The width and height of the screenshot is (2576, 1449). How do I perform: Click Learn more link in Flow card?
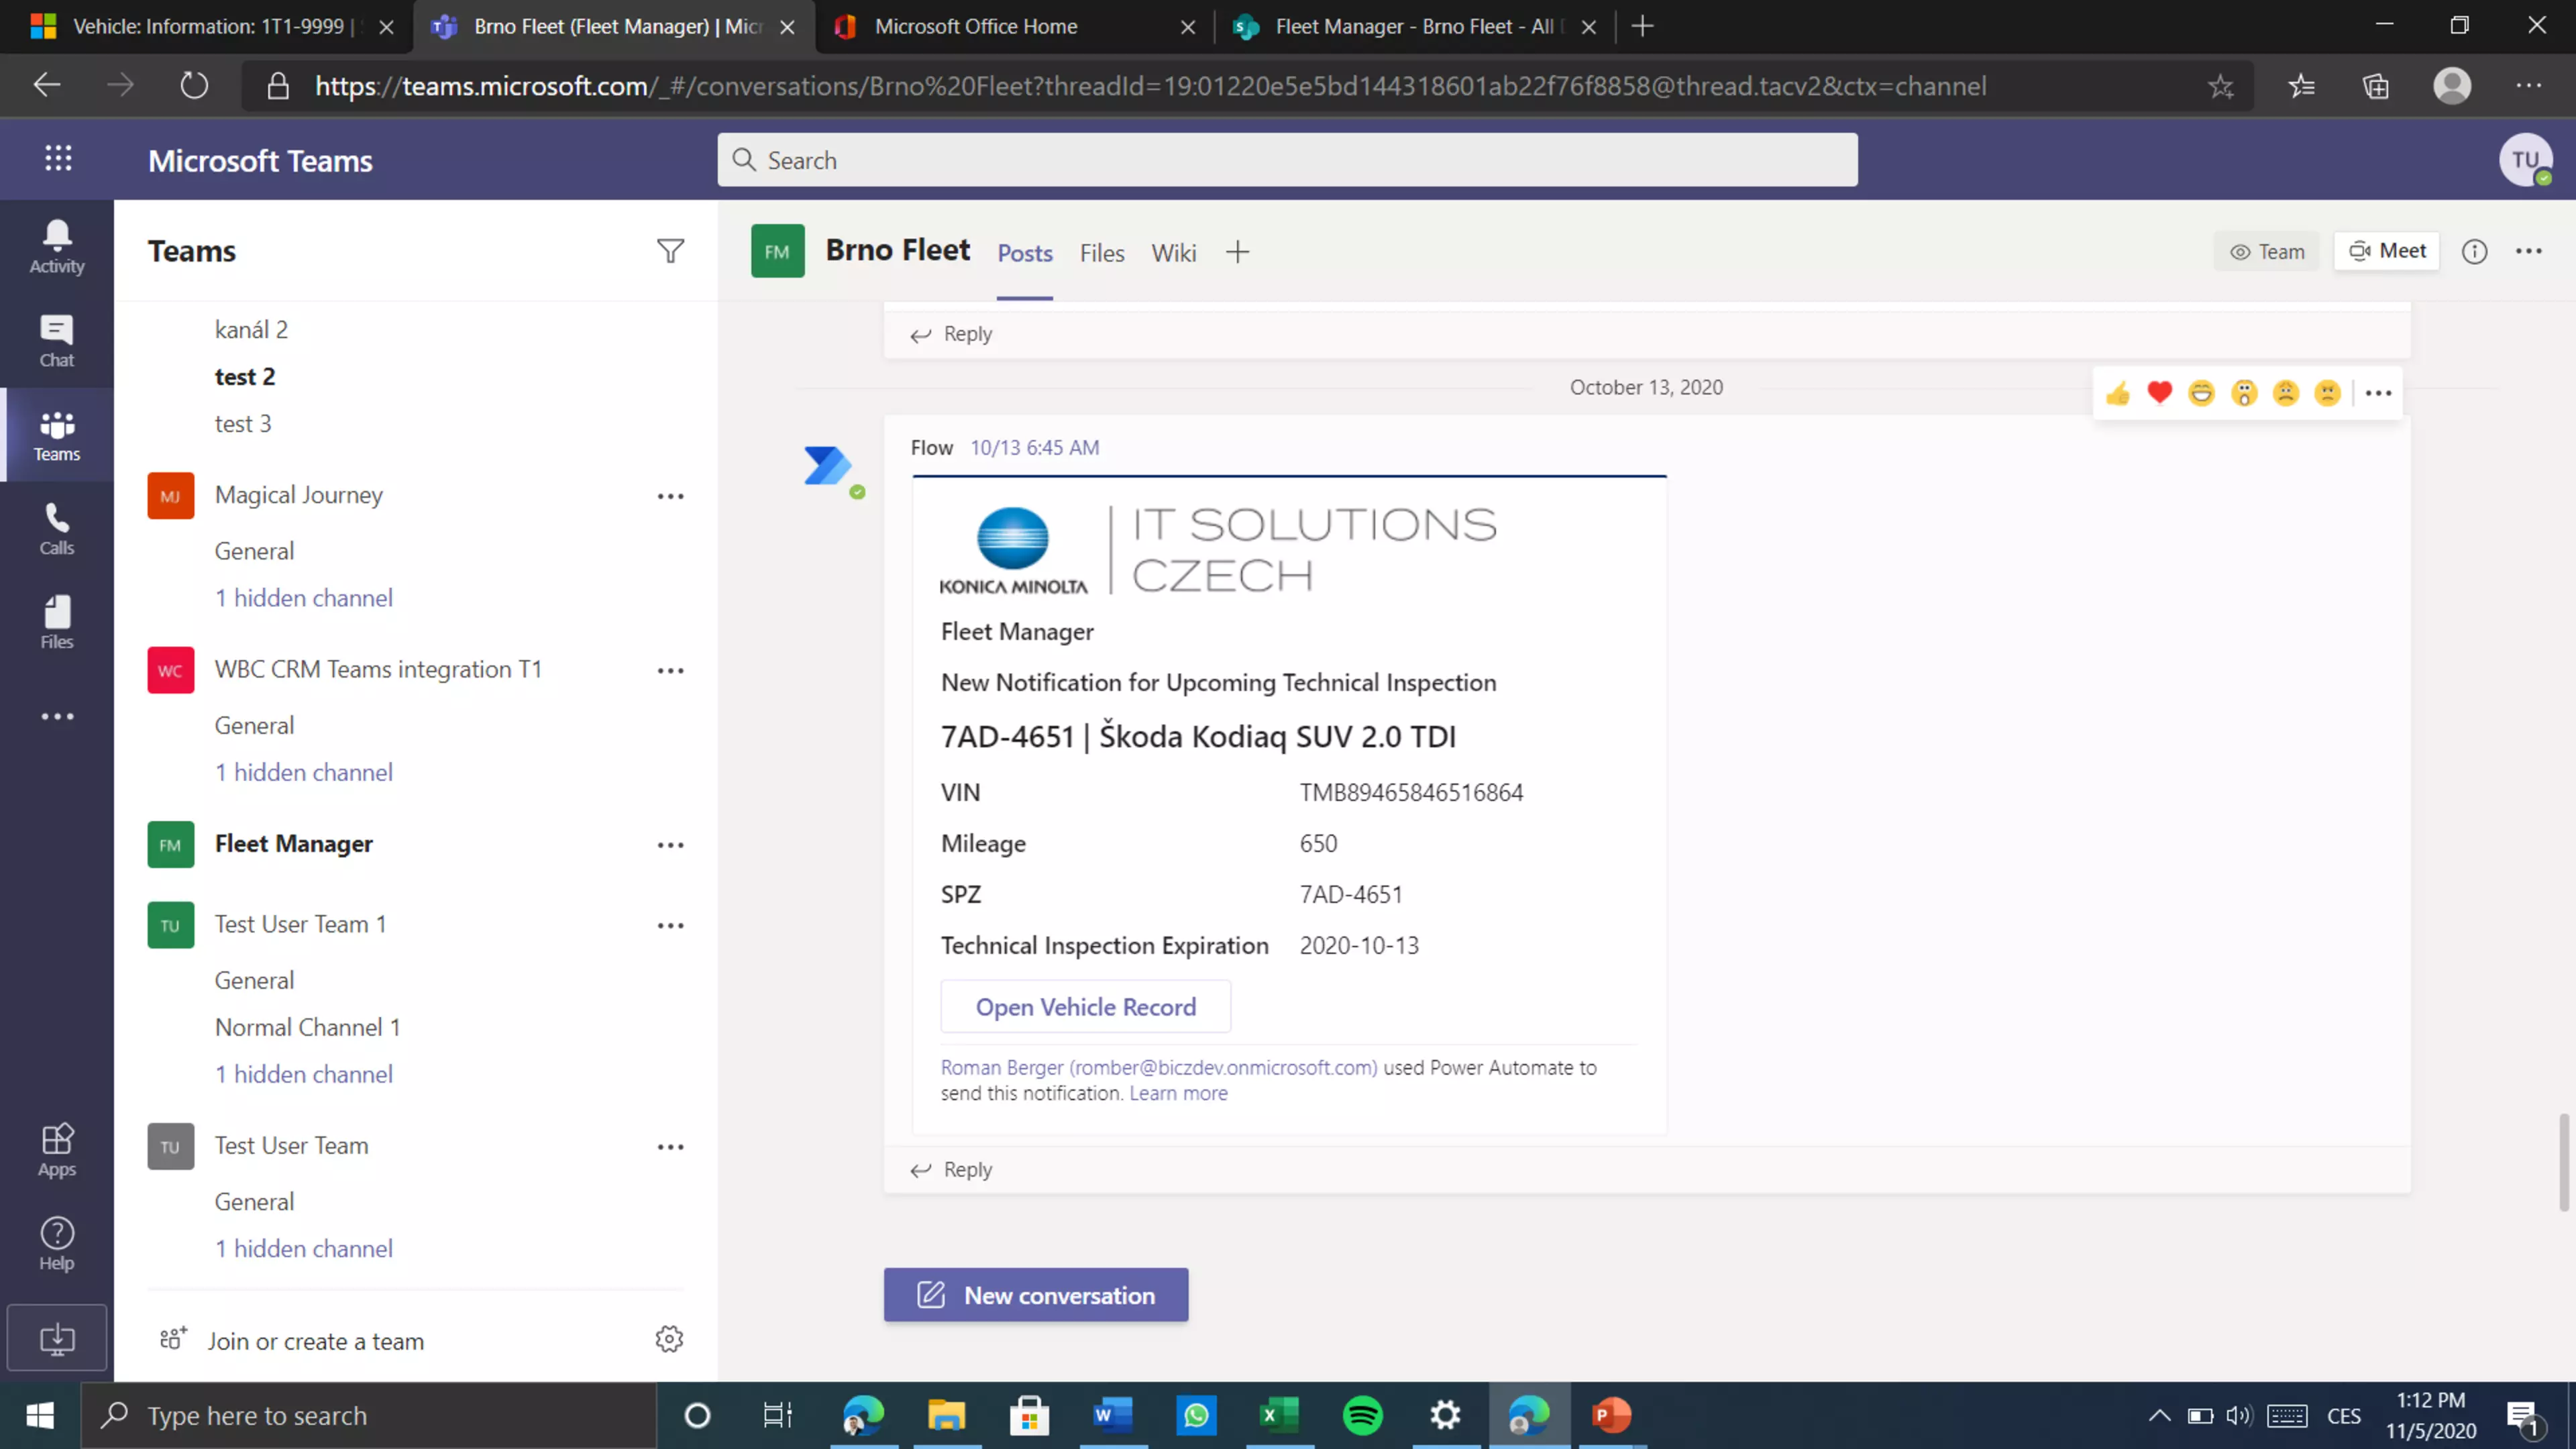click(1178, 1093)
